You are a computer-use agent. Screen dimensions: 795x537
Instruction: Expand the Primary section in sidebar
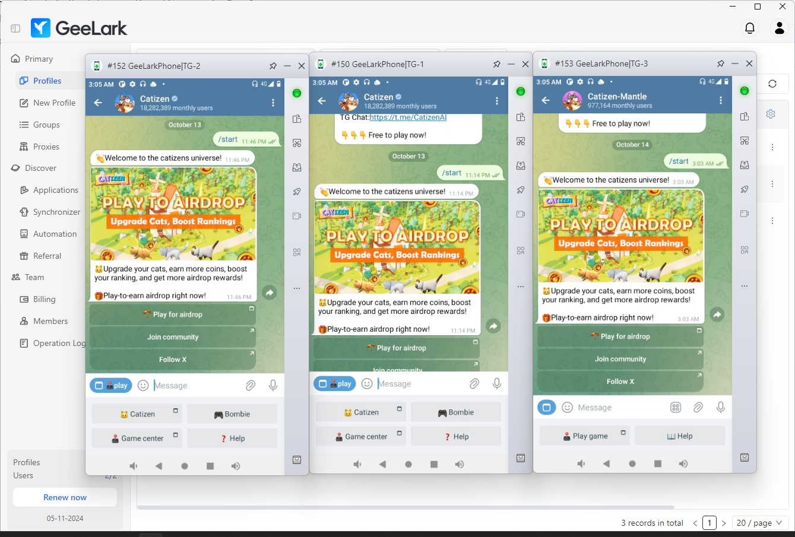[39, 59]
